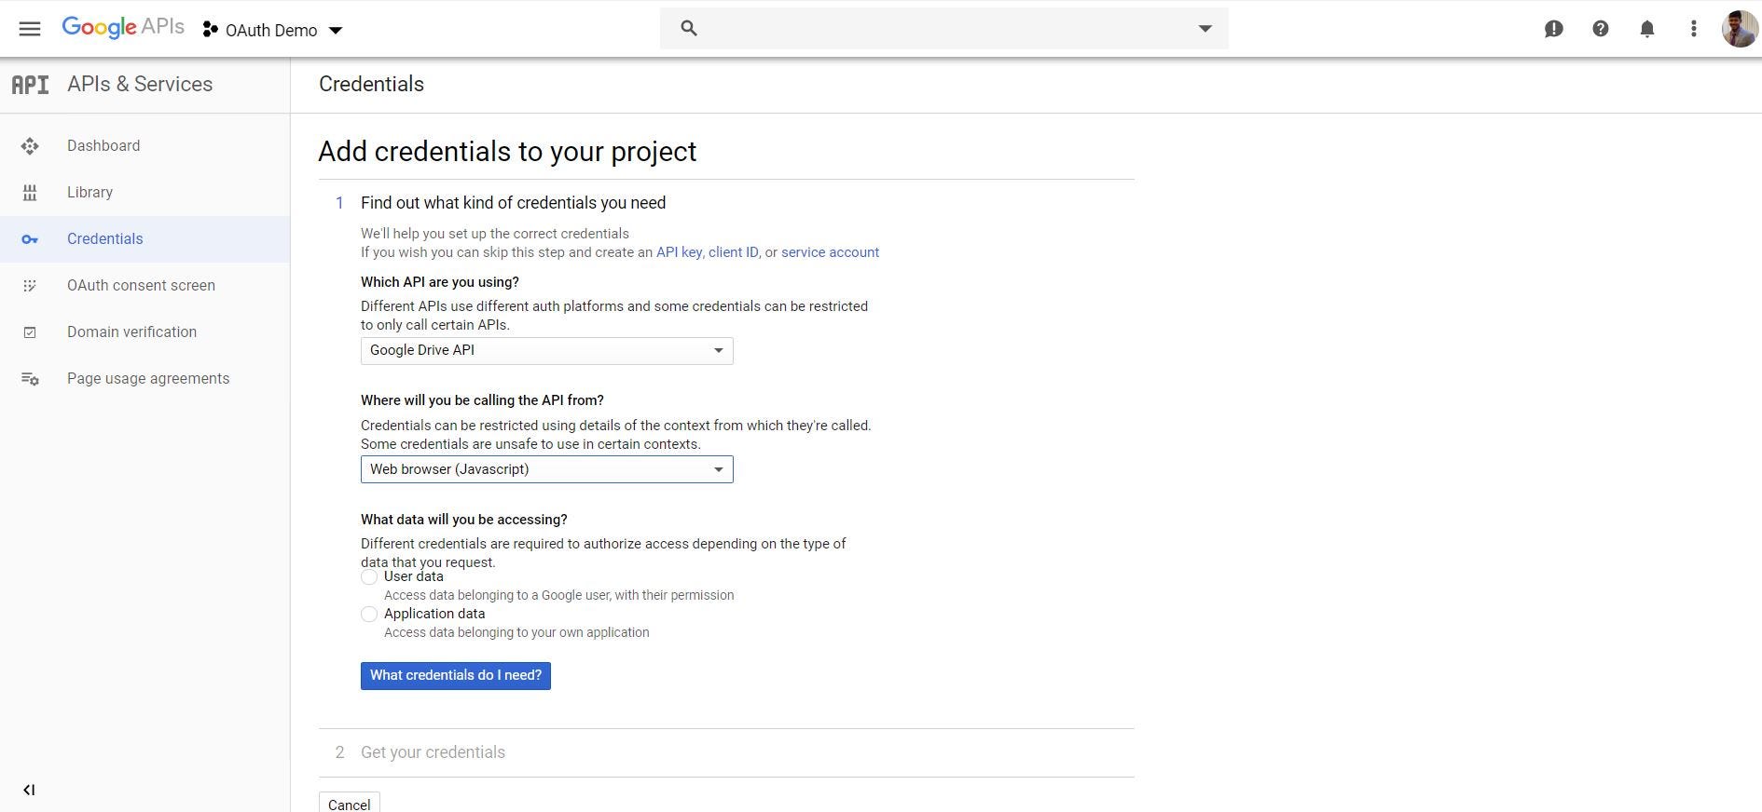
Task: Click the Library icon in sidebar
Action: [x=30, y=193]
